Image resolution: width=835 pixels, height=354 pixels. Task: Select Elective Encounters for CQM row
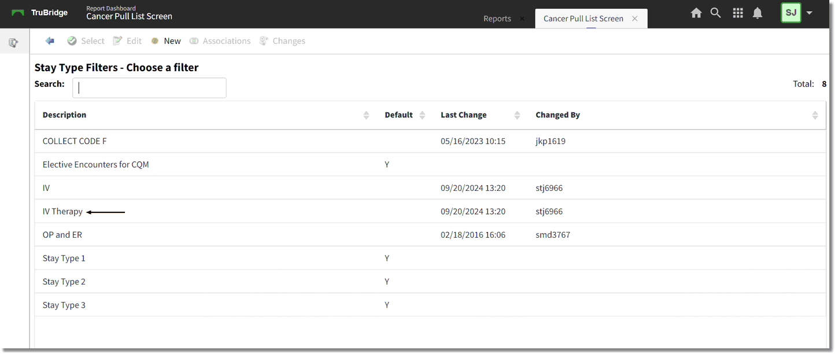pos(430,164)
